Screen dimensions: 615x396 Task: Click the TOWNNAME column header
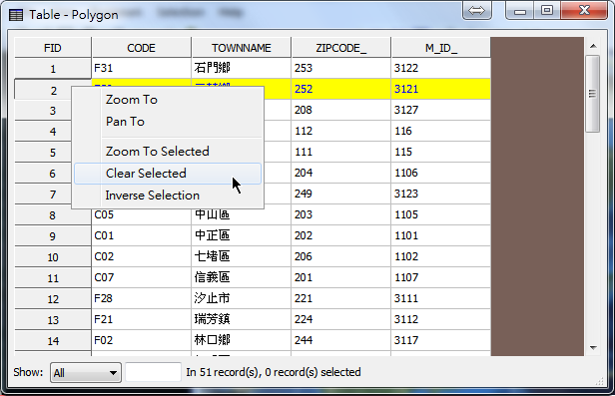(x=242, y=48)
